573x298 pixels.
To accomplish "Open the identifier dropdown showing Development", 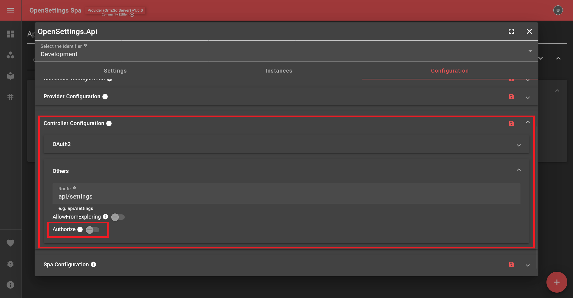I will coord(530,51).
